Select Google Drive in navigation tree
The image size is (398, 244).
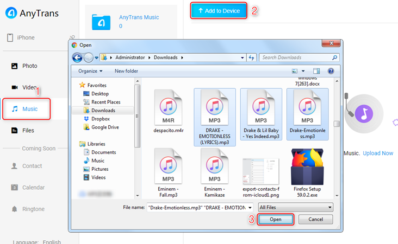pos(101,127)
